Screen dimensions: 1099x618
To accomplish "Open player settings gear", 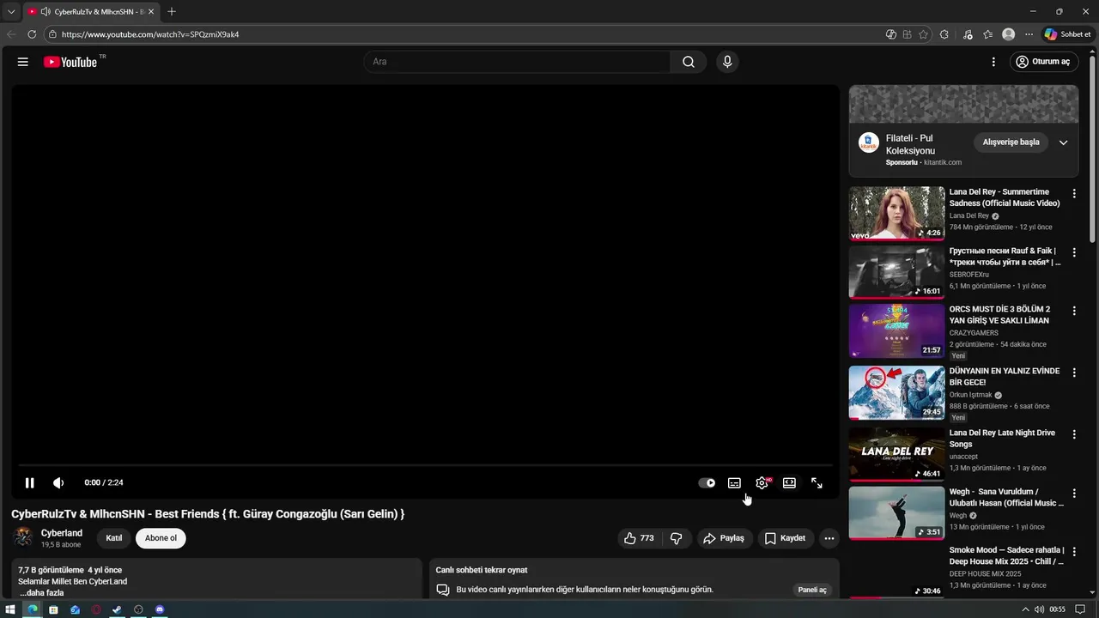I will [x=762, y=483].
